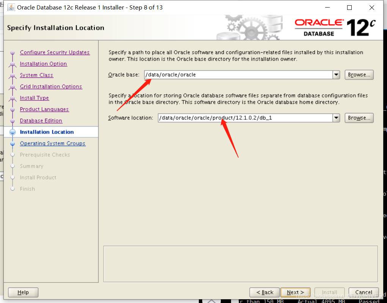Click the Installation Location step bullet icon
Image resolution: width=387 pixels, height=303 pixels.
tap(13, 132)
